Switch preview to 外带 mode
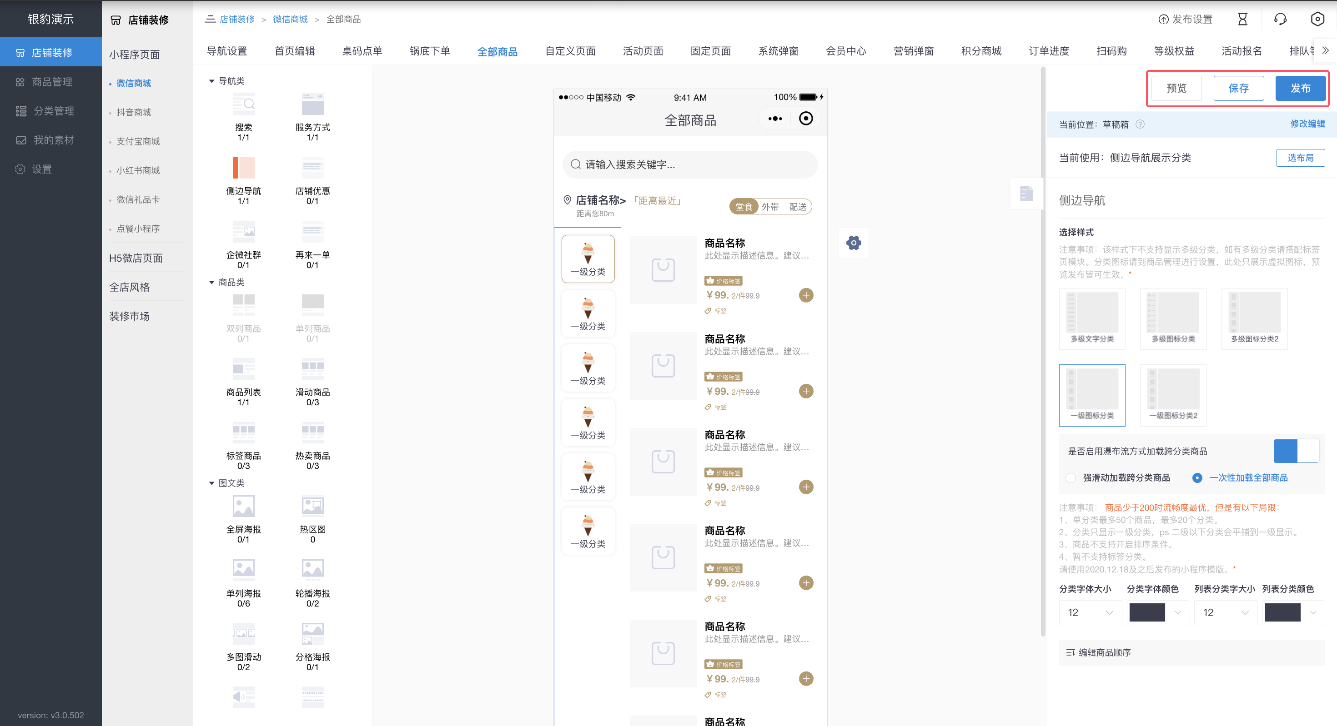 (770, 207)
